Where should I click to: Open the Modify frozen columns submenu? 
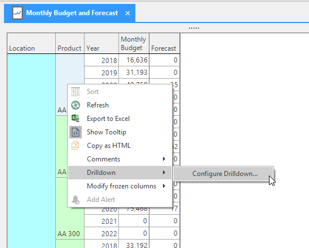(120, 186)
